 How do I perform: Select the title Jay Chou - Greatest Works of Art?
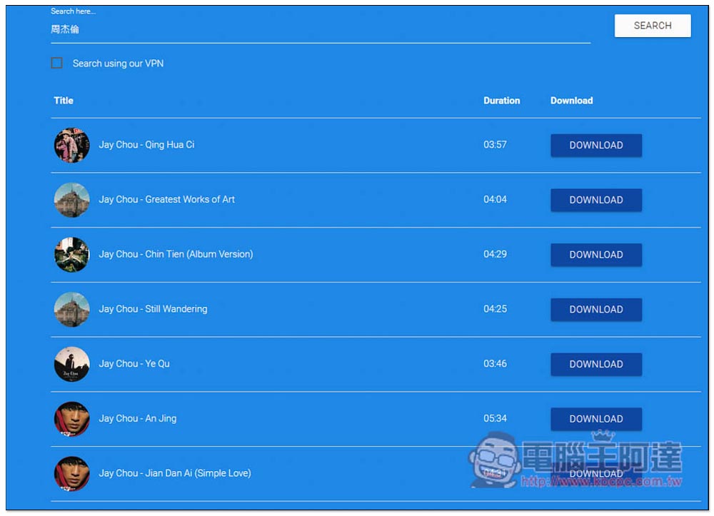pyautogui.click(x=166, y=199)
